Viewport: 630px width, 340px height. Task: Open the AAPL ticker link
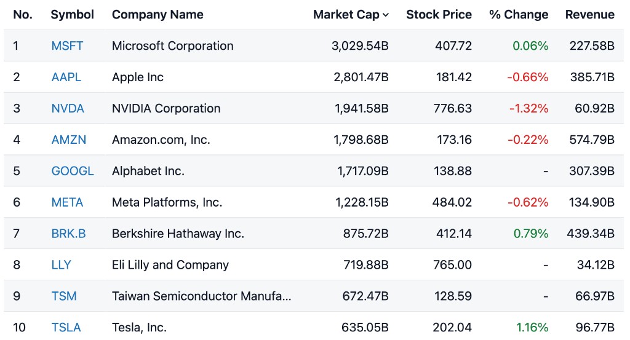66,77
